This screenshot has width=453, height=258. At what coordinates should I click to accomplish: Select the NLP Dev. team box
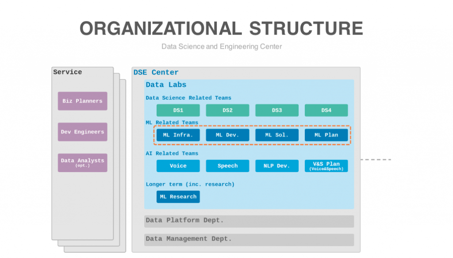click(277, 166)
